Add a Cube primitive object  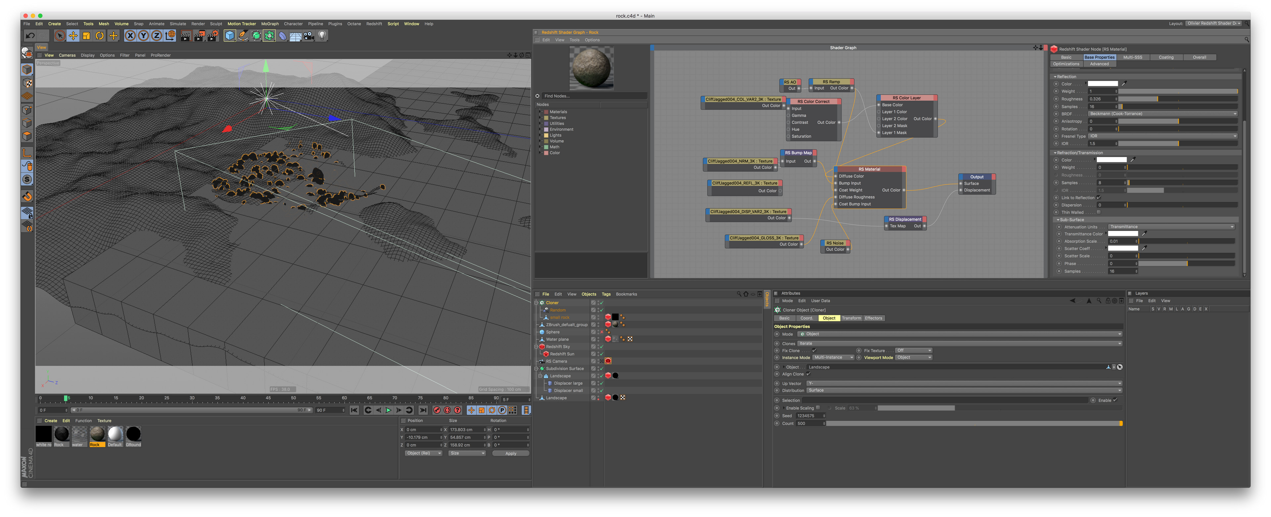230,35
